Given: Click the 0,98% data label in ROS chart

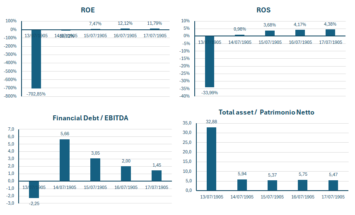Looking at the screenshot, I should coord(240,29).
